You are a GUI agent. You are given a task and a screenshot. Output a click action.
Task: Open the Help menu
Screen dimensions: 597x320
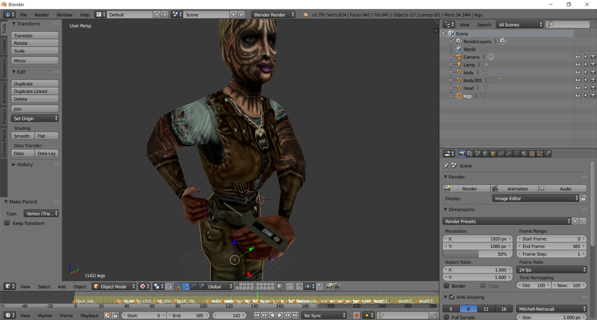tap(85, 15)
